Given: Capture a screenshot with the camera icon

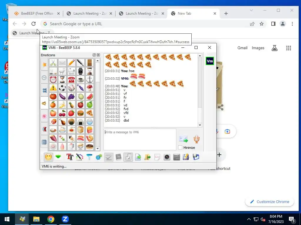Looking at the screenshot, I should (x=167, y=157).
